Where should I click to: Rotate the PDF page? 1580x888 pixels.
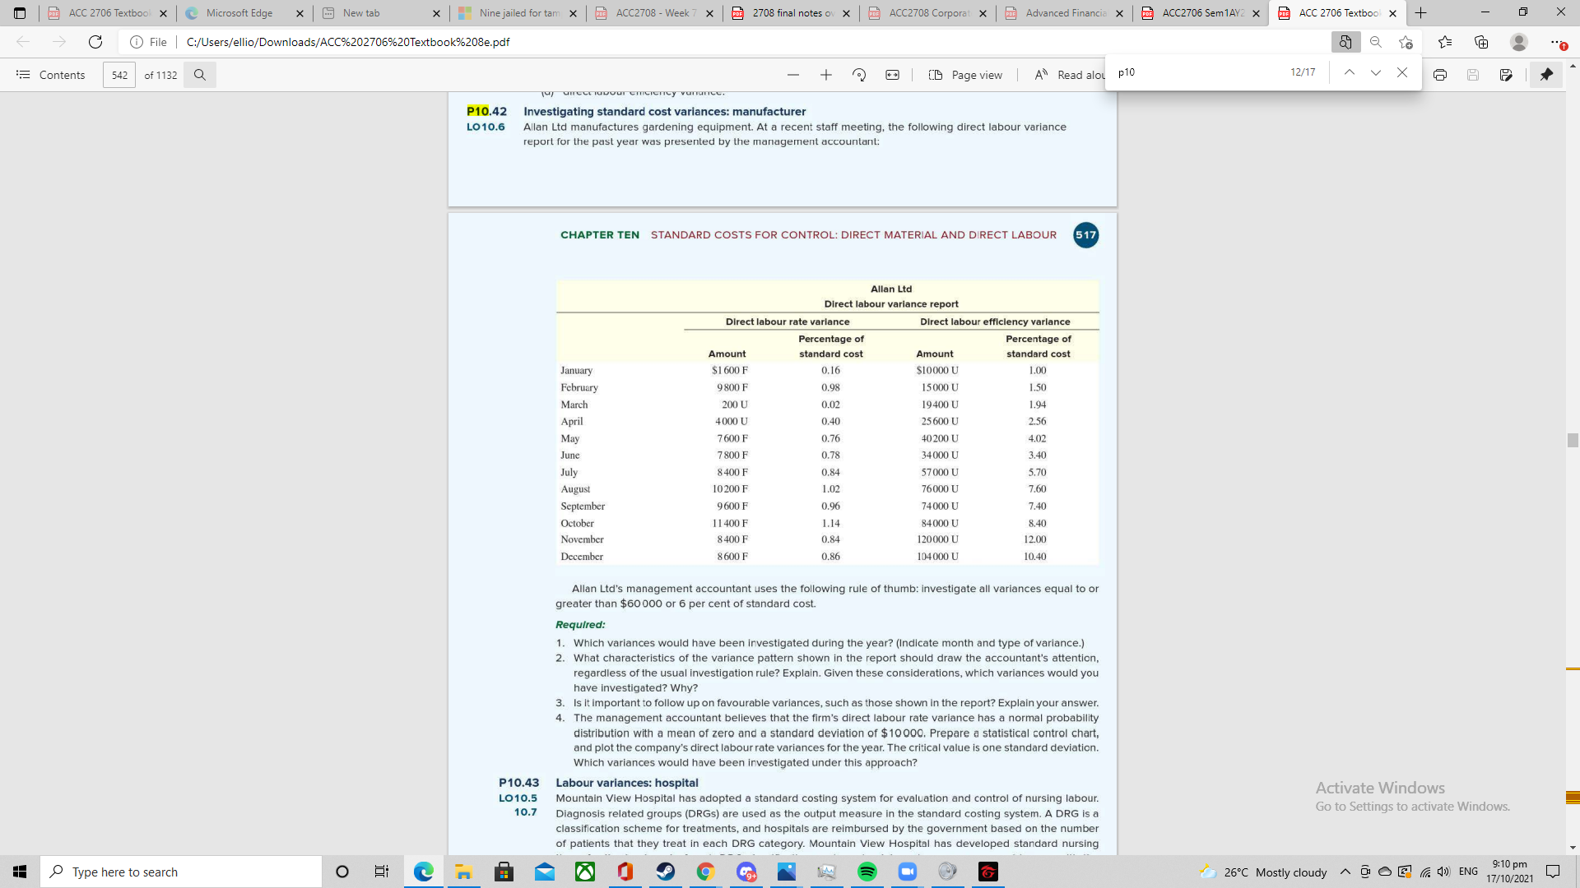pos(860,74)
